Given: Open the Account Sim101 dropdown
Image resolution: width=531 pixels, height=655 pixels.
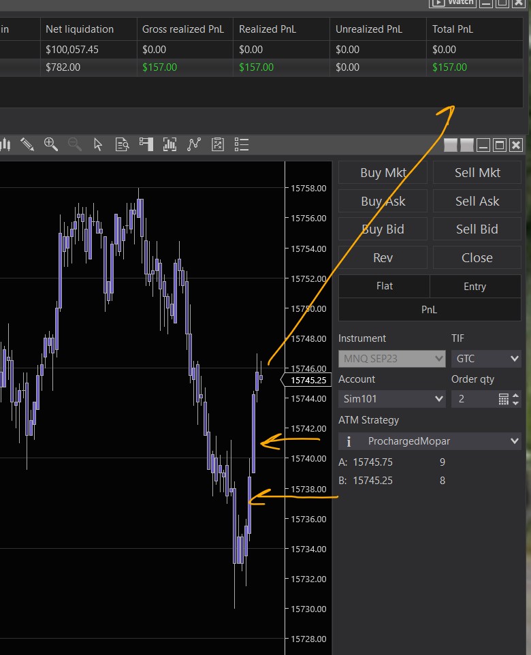Looking at the screenshot, I should (392, 399).
